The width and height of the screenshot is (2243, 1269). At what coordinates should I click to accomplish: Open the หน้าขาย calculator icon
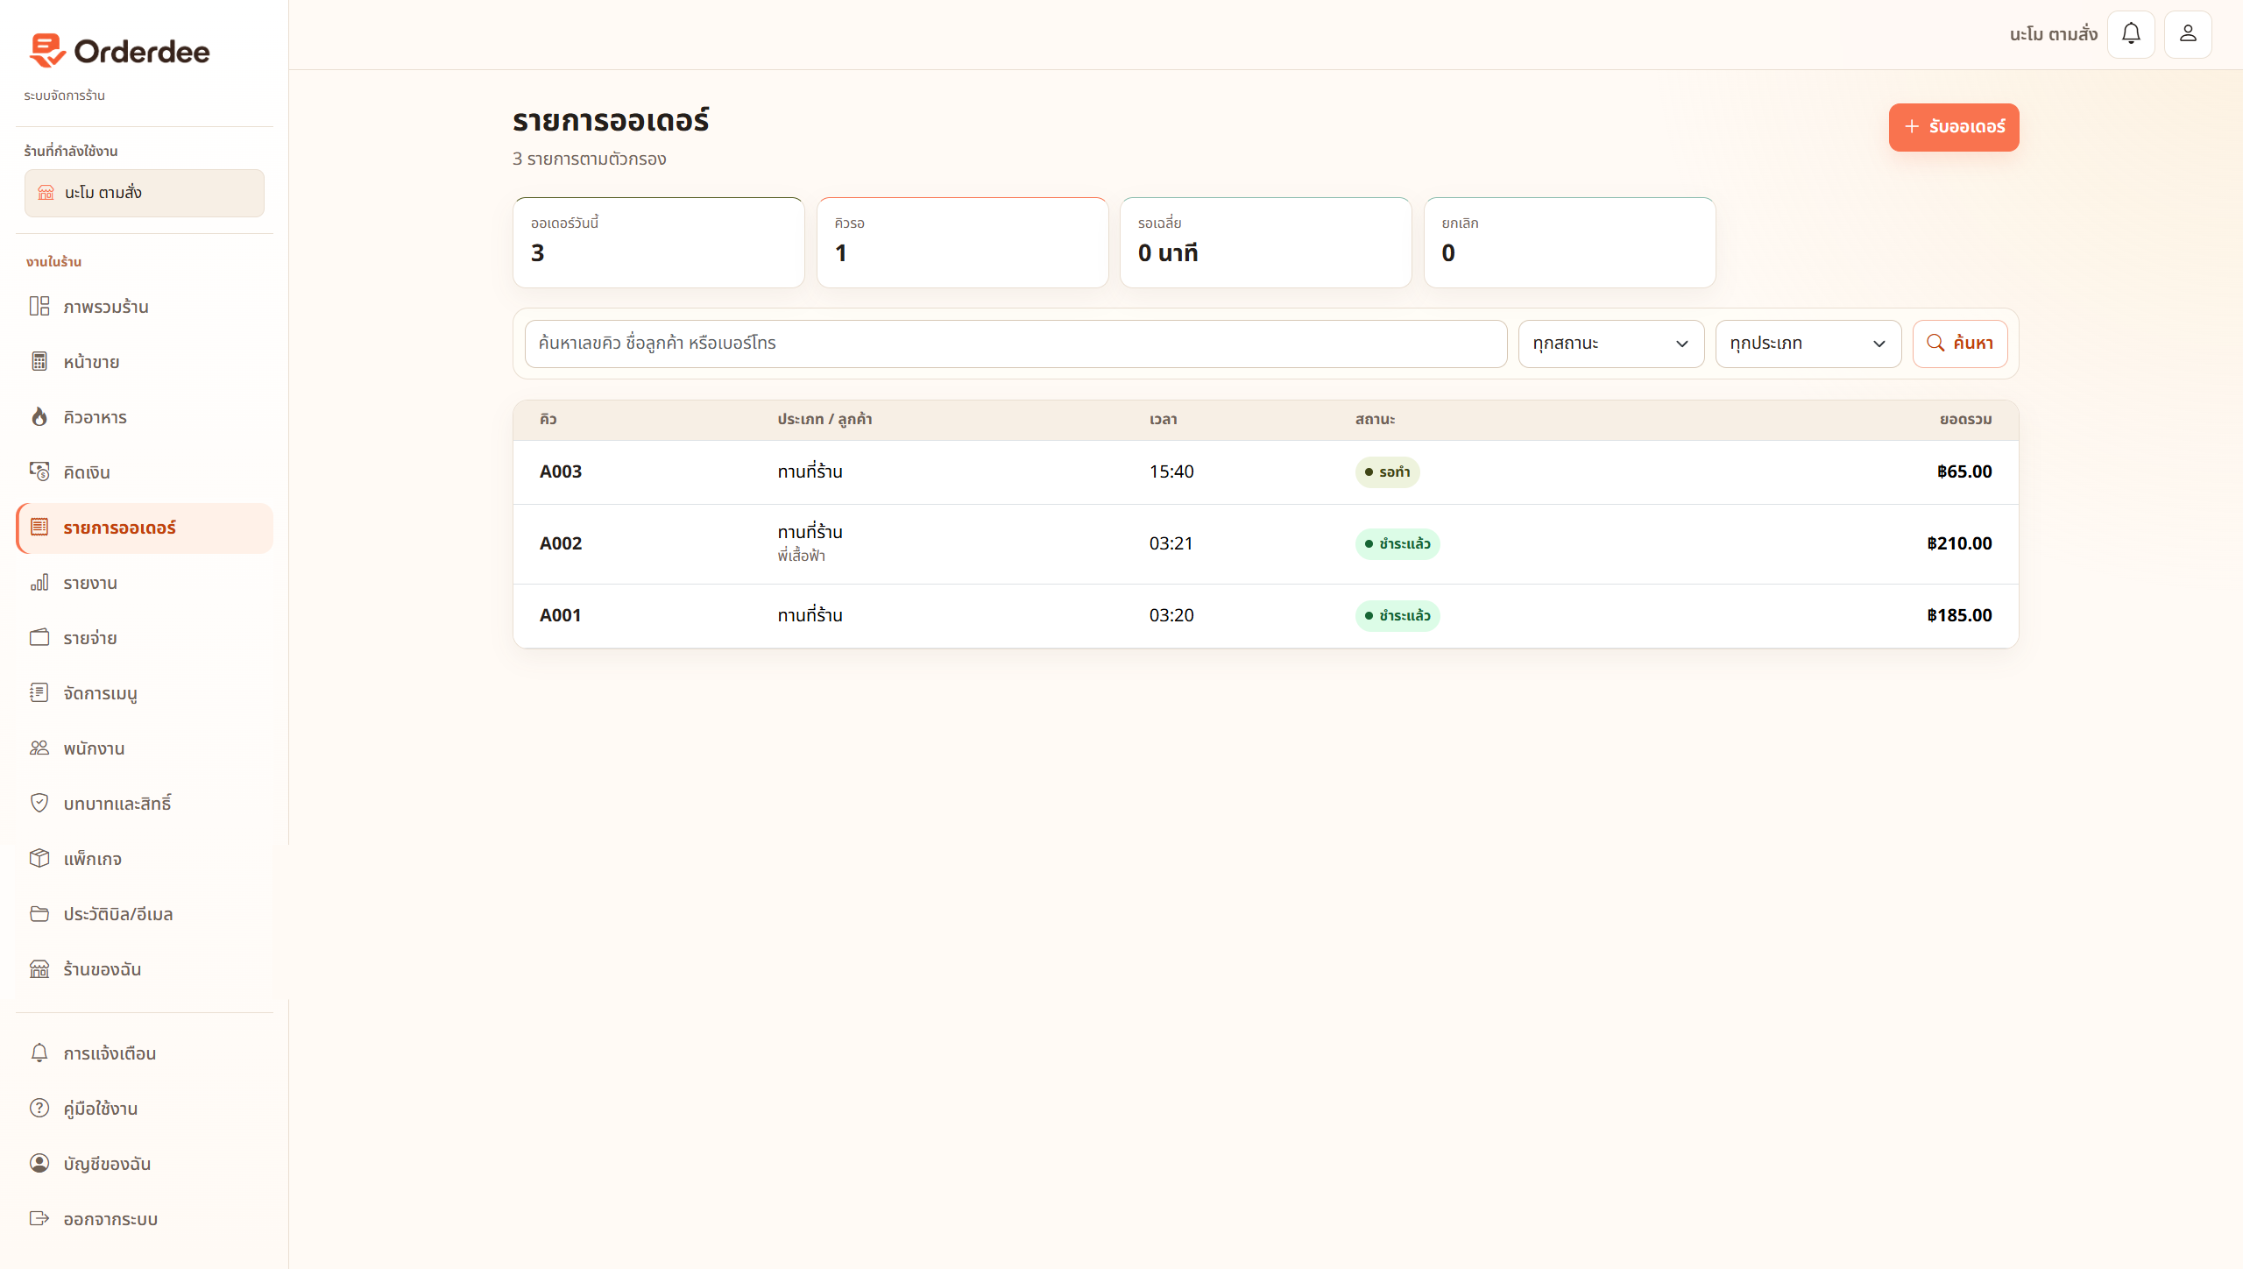tap(39, 361)
